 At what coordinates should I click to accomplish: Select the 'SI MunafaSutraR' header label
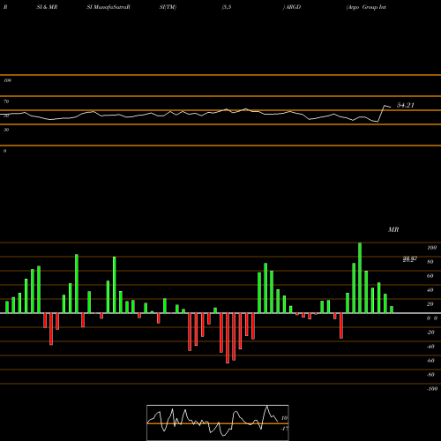point(108,7)
